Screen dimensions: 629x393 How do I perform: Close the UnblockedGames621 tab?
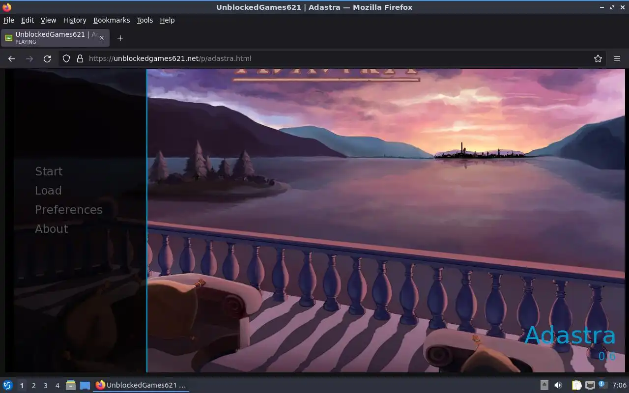[102, 38]
